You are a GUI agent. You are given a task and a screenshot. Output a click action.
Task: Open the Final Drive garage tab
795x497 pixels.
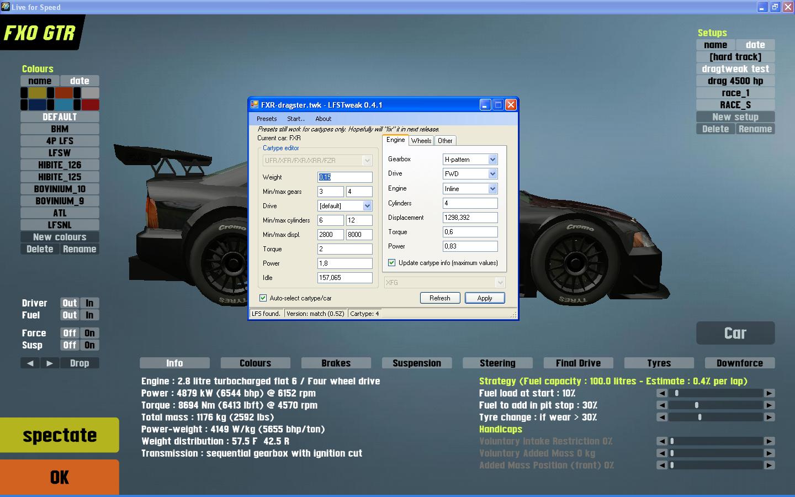tap(578, 363)
